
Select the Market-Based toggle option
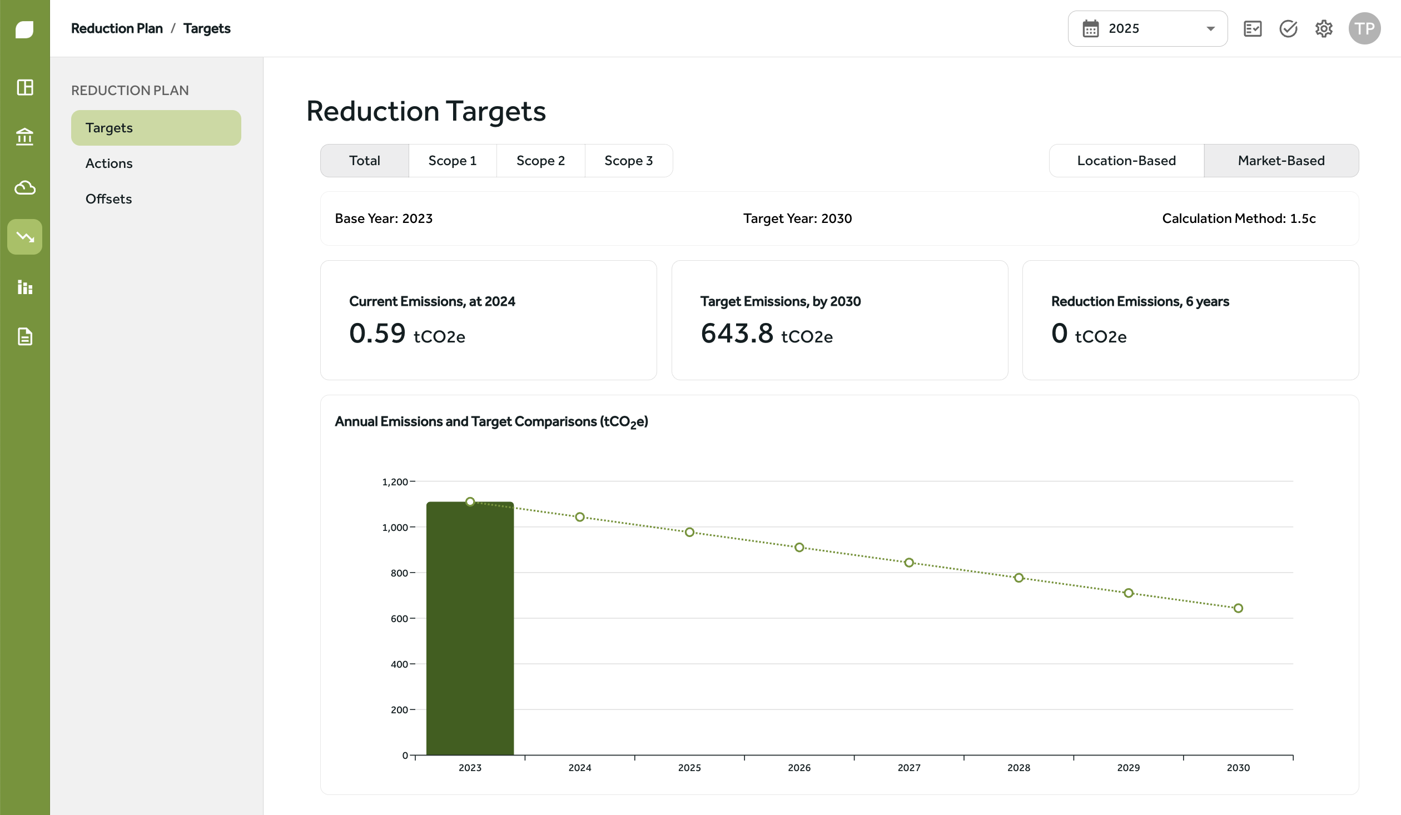[x=1281, y=161]
